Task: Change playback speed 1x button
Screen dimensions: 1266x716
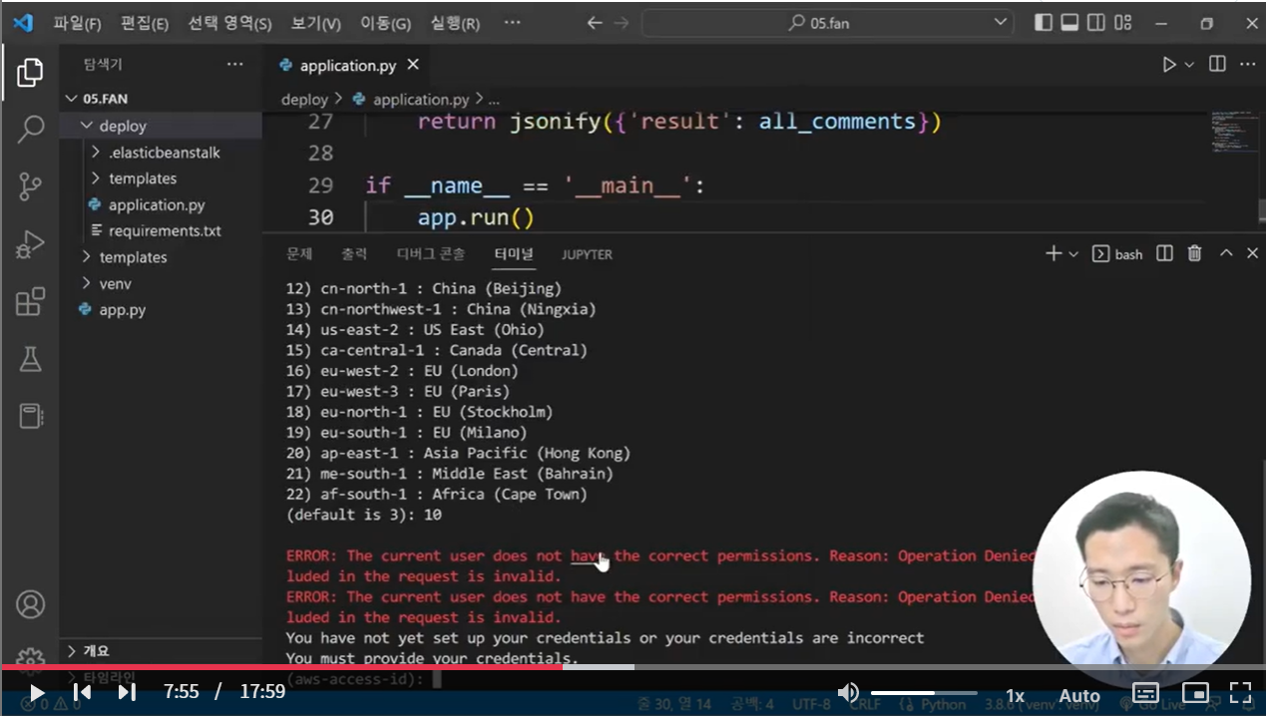Action: 1015,696
